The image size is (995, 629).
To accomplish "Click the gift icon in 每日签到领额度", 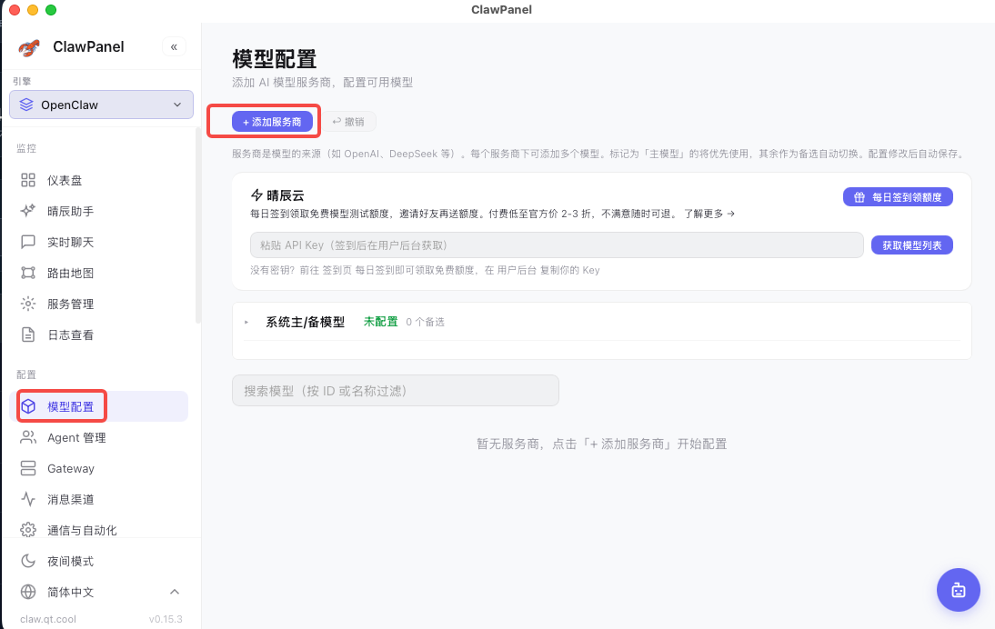I will [x=859, y=197].
